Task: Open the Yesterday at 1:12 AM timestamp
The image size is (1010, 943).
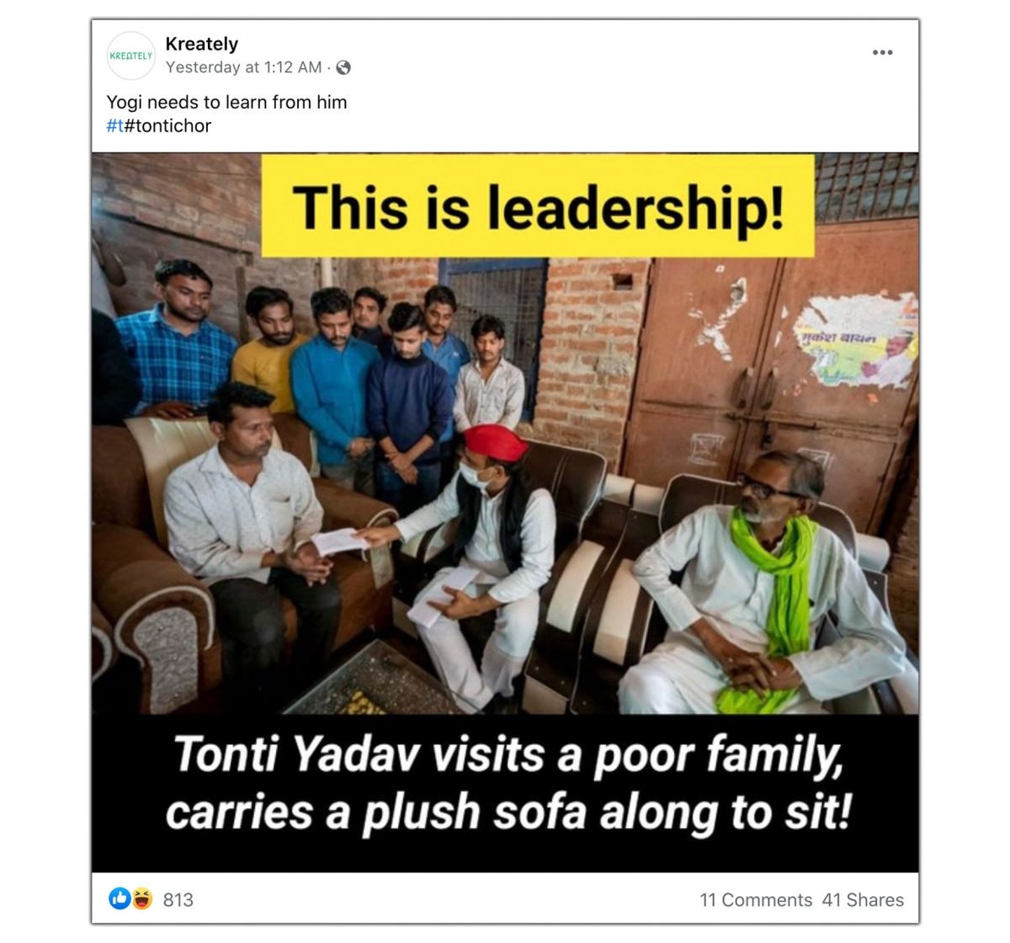Action: click(x=243, y=67)
